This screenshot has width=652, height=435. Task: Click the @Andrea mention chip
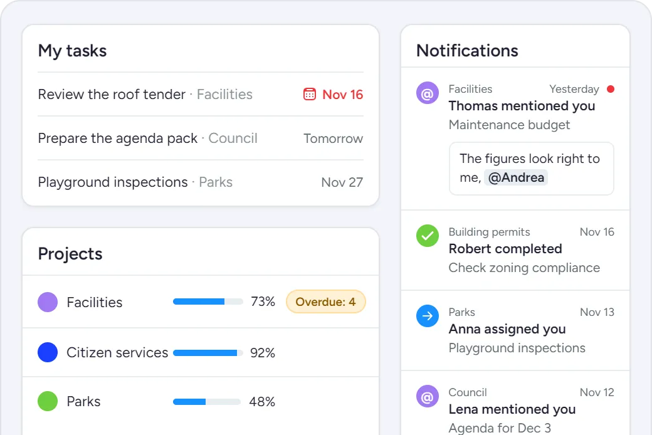pyautogui.click(x=515, y=177)
